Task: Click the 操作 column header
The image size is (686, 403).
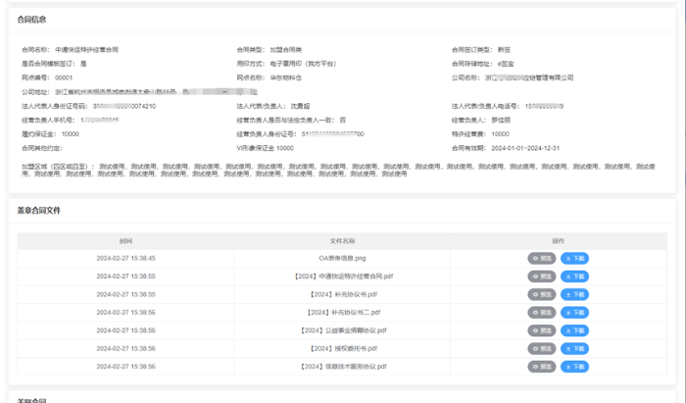Action: click(558, 240)
